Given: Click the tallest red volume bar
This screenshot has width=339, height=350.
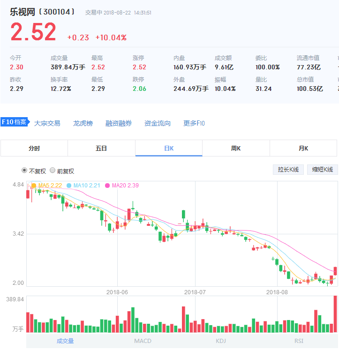Looking at the screenshot, I should point(335,314).
